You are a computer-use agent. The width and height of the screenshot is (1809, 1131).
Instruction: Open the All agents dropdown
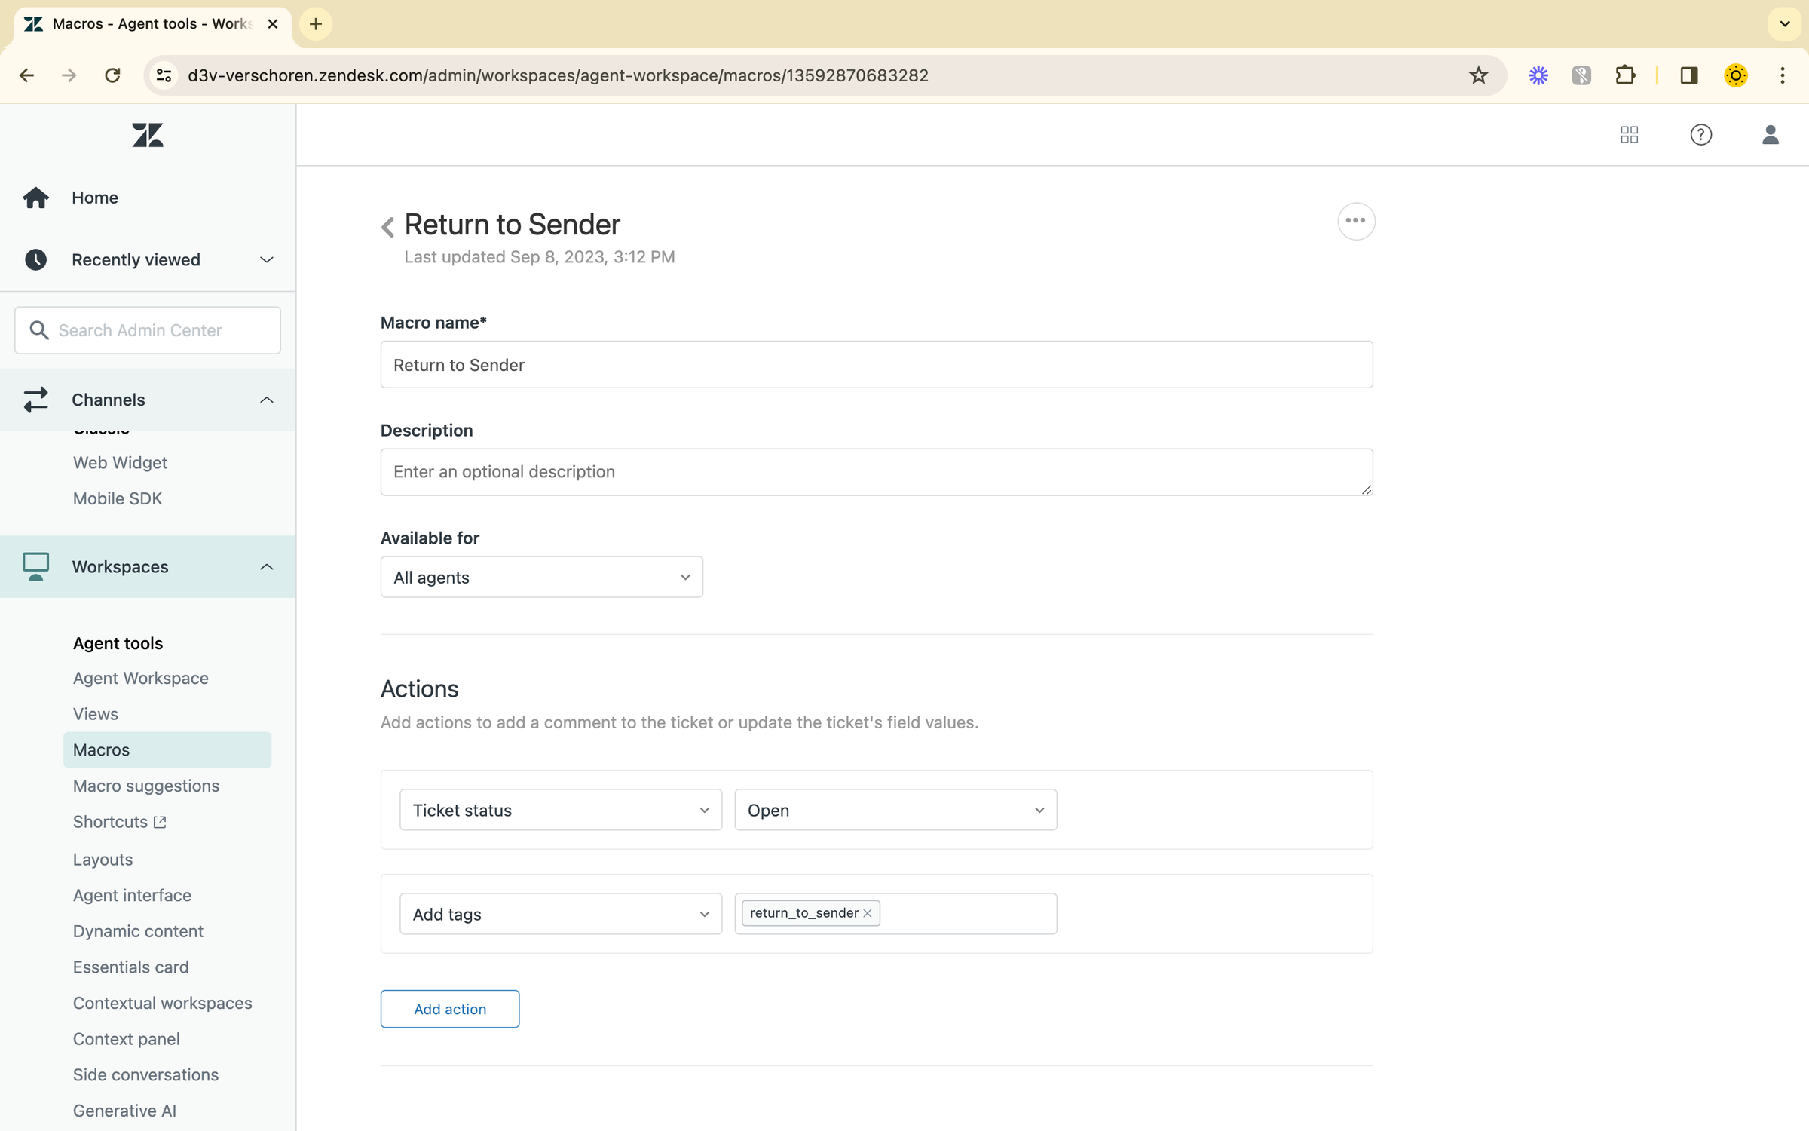(540, 577)
